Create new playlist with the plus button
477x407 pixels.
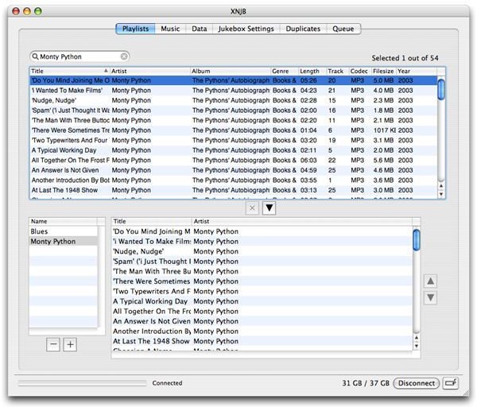pos(70,345)
